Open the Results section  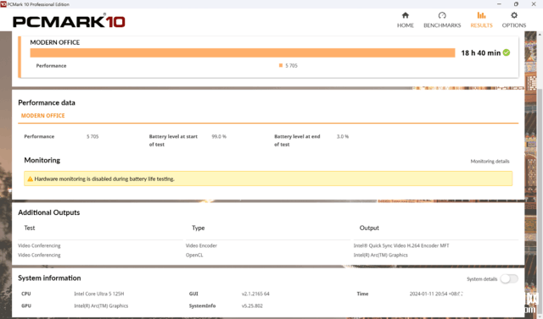pyautogui.click(x=481, y=20)
